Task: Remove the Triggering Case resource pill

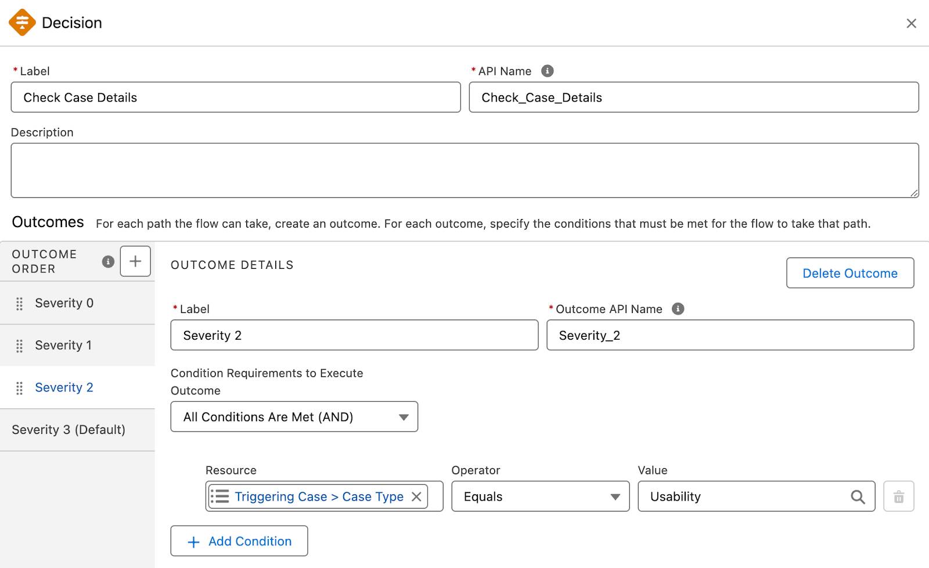Action: click(416, 497)
